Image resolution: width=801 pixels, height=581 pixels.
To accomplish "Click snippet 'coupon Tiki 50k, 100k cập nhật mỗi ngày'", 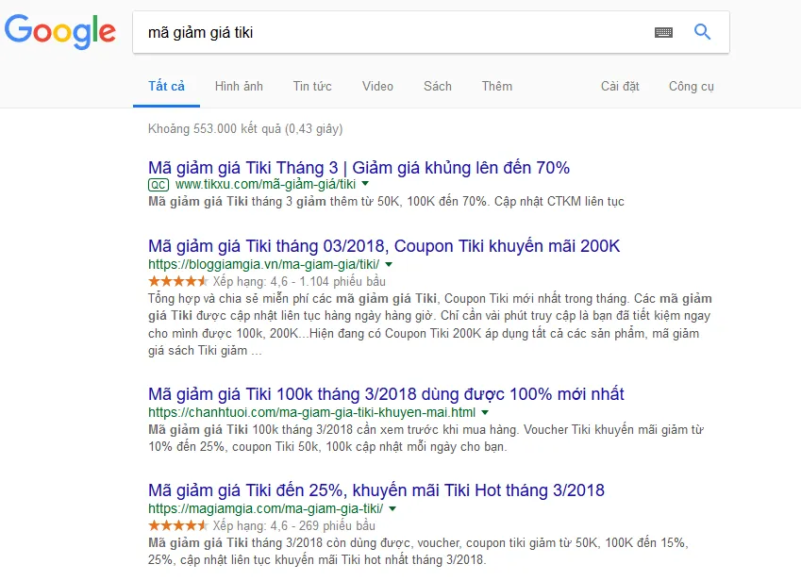I will 368,447.
